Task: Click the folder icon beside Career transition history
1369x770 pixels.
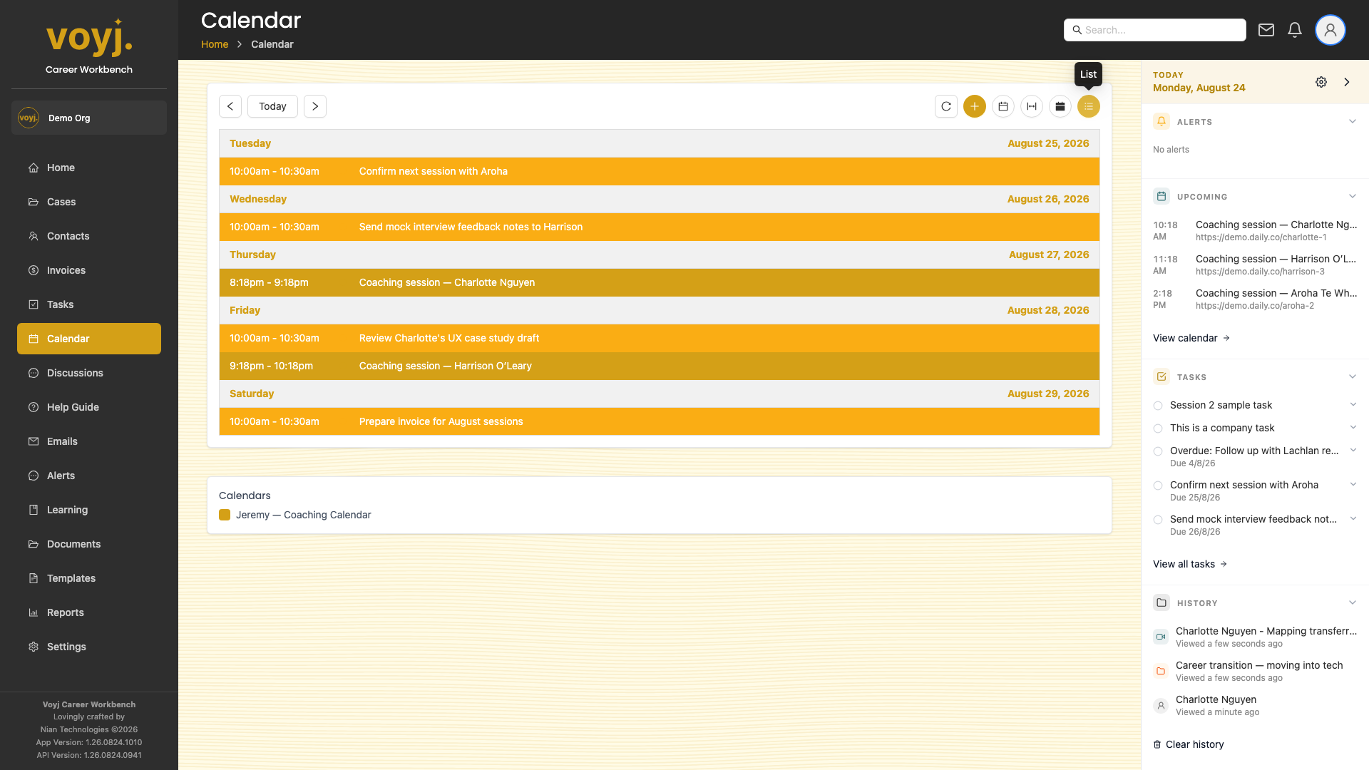Action: point(1161,671)
